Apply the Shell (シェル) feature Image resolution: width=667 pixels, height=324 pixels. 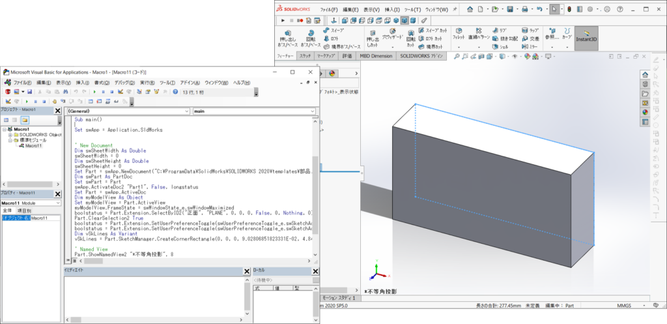tap(501, 47)
